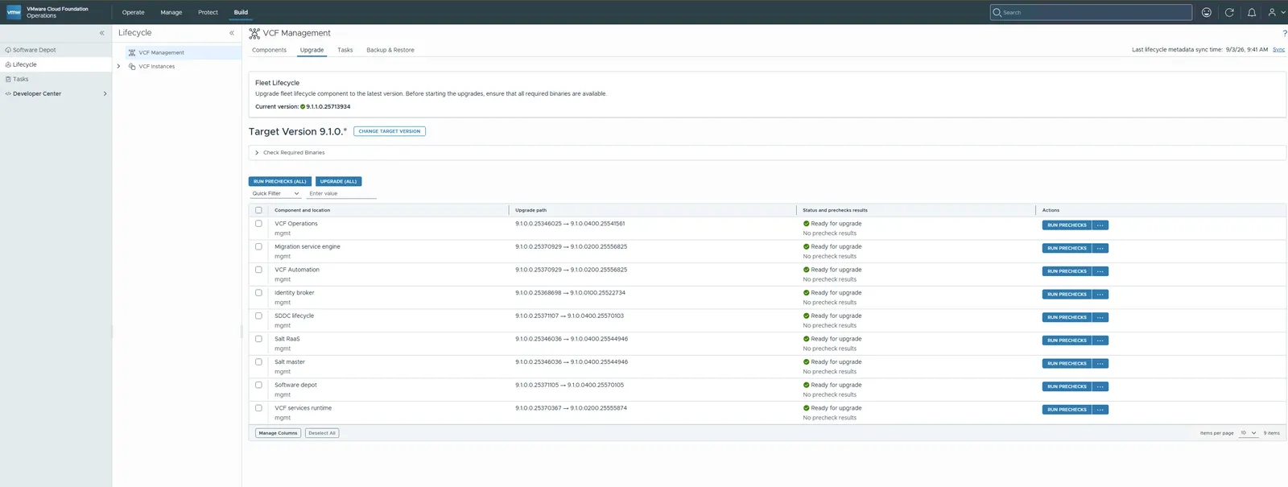Check the VCF Automation row checkbox
This screenshot has width=1288, height=487.
coord(258,270)
